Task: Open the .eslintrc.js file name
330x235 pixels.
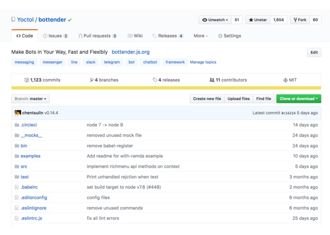Action: tap(31, 218)
